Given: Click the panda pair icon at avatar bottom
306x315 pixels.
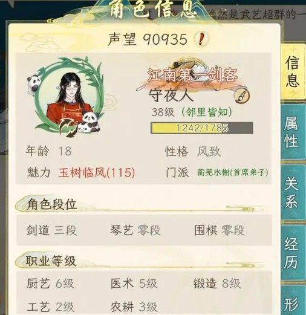Looking at the screenshot, I should (89, 123).
